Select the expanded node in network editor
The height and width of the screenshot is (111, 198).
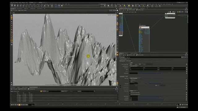(144, 27)
